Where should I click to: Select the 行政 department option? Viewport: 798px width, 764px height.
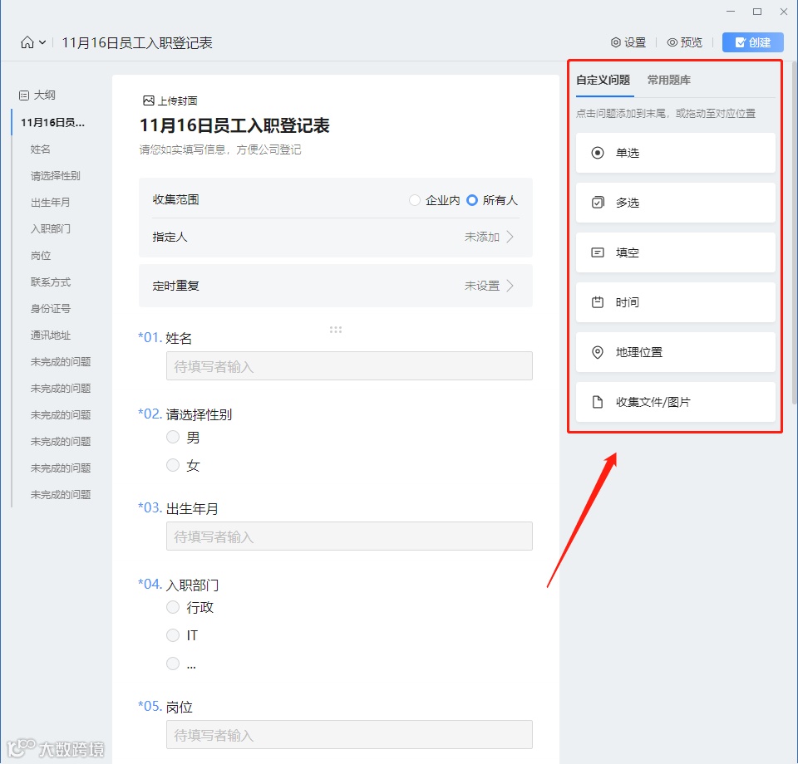[x=173, y=607]
